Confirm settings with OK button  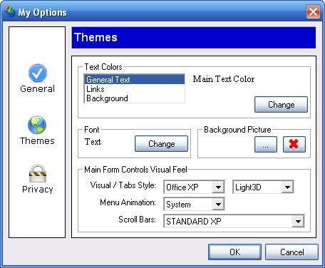[x=234, y=252]
